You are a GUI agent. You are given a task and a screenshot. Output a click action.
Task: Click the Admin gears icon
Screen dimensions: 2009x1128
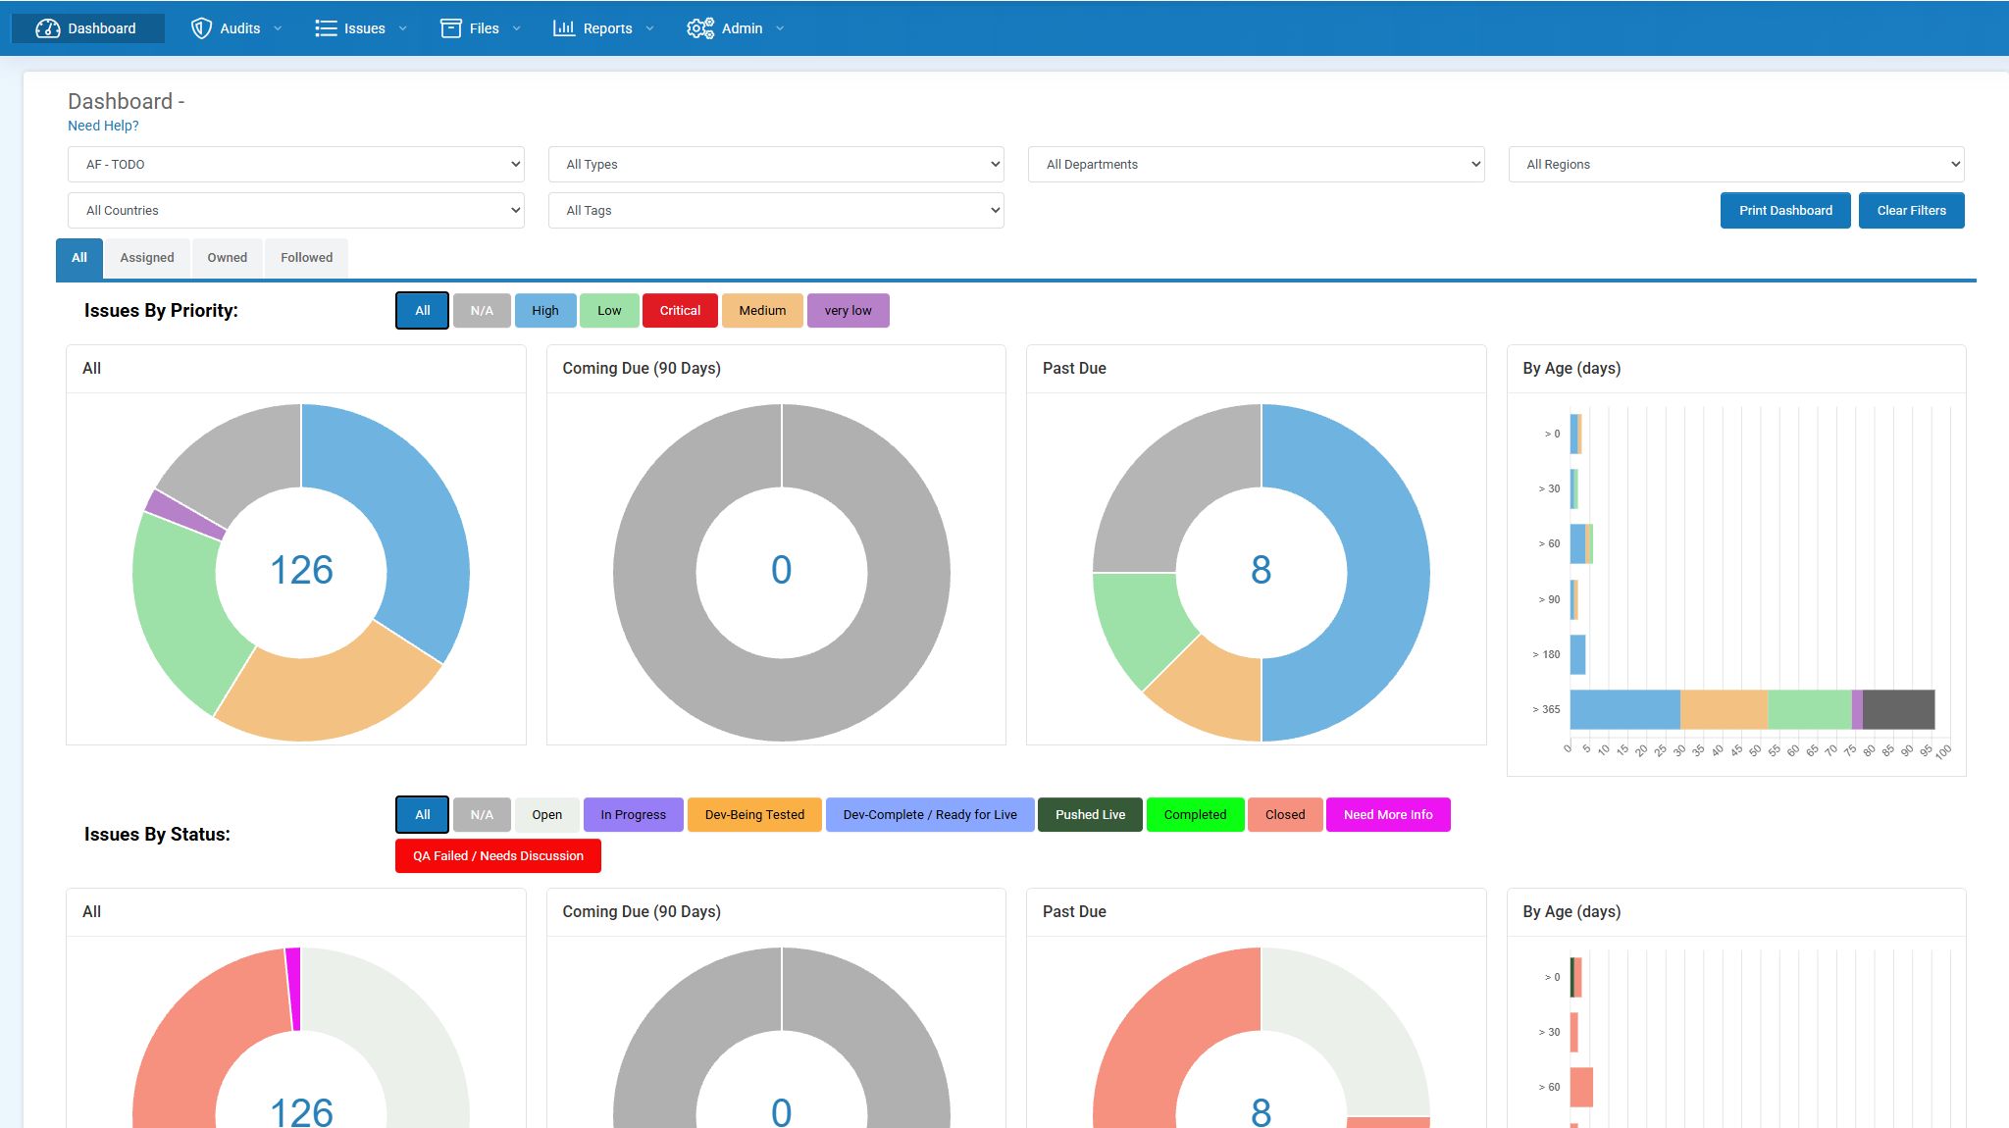pos(700,28)
